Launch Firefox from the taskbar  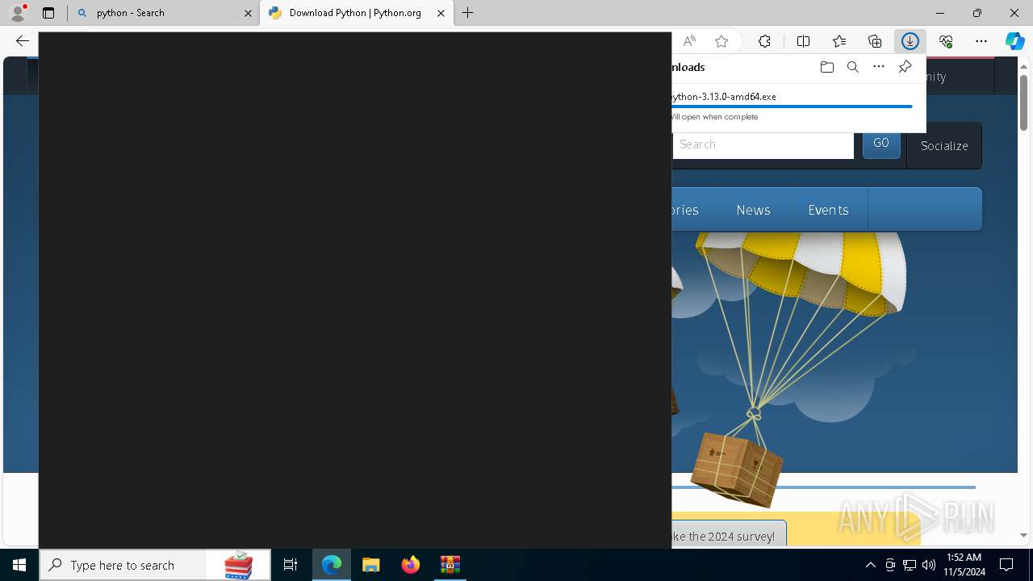[x=411, y=565]
